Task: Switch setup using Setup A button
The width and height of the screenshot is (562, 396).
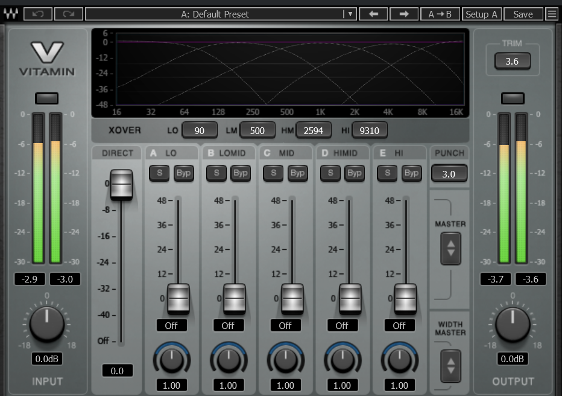Action: tap(481, 14)
